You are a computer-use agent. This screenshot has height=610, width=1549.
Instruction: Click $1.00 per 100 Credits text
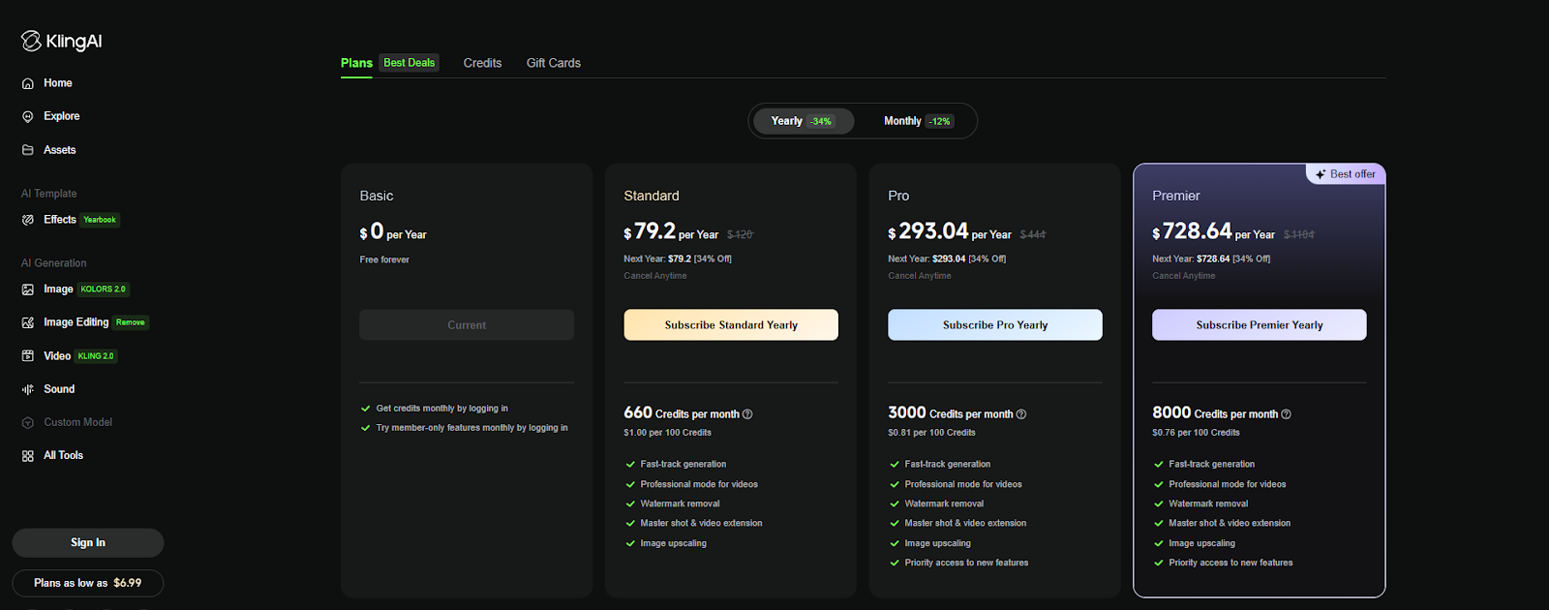(x=667, y=433)
